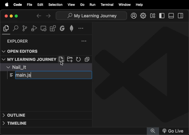Open the Source Control view
Viewport: 189px width, 135px height.
[x=25, y=28]
